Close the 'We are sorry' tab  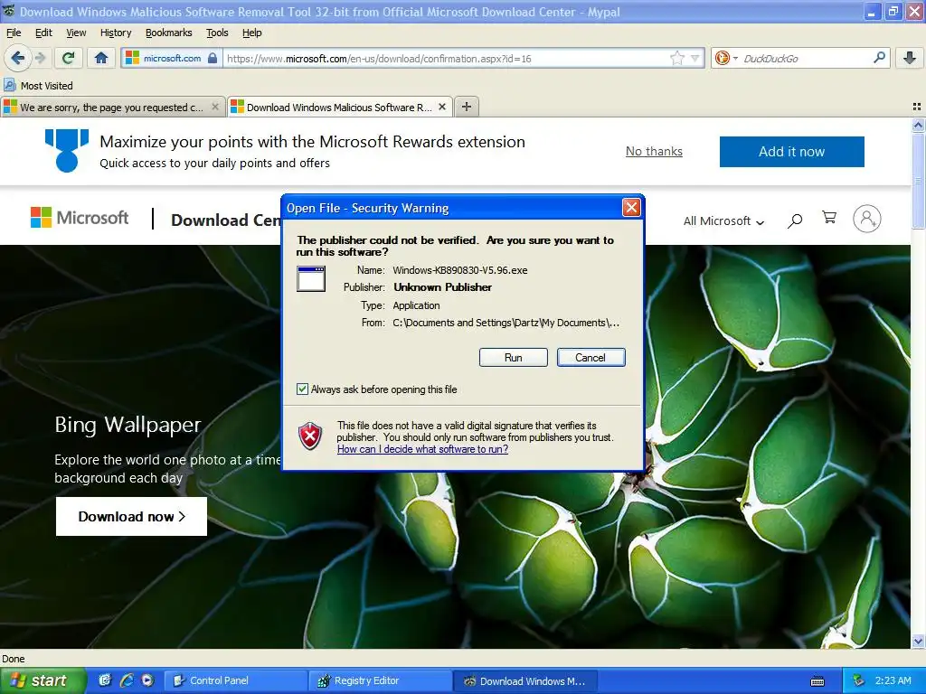[x=215, y=107]
